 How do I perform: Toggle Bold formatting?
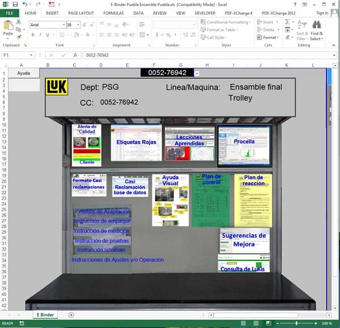[x=33, y=35]
